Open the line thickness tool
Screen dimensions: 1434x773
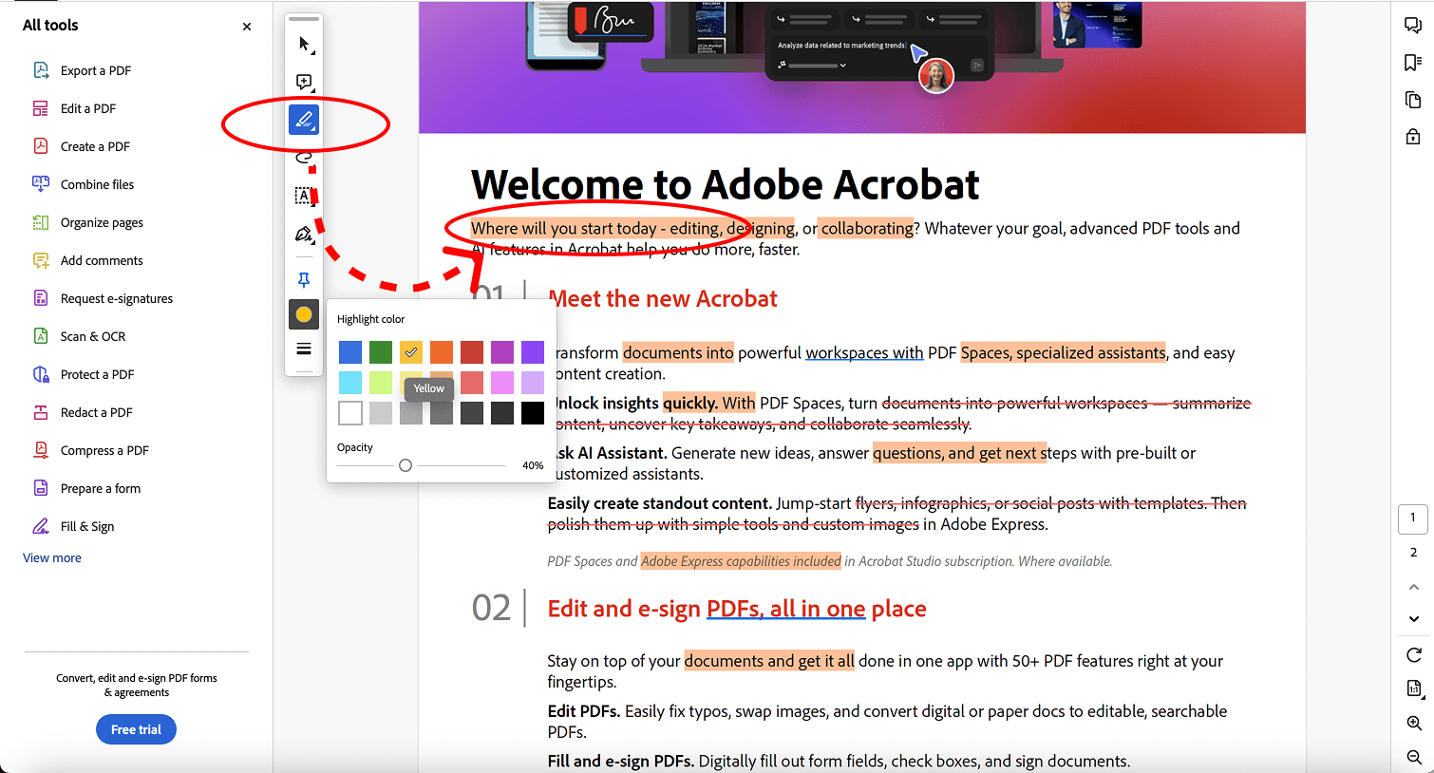(304, 349)
